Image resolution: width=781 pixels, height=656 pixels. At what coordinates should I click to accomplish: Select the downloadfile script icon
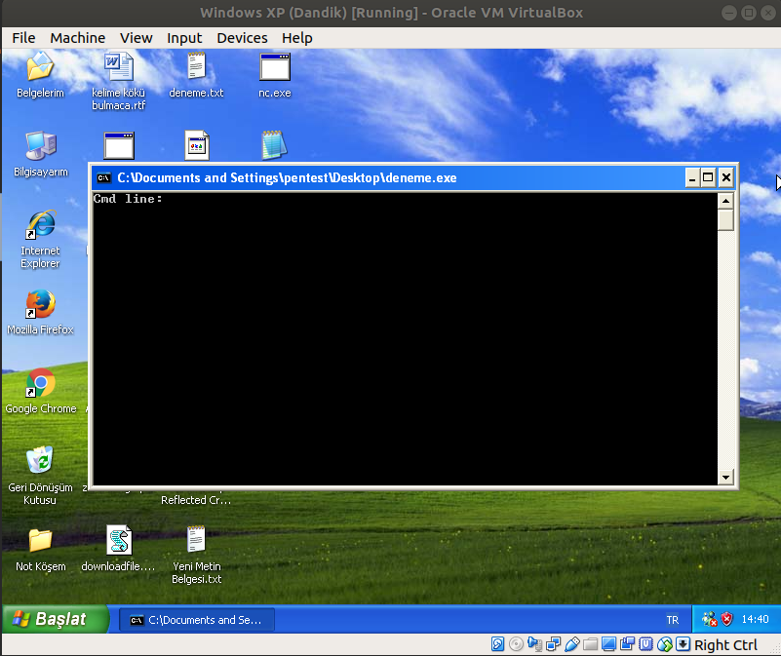[x=119, y=540]
